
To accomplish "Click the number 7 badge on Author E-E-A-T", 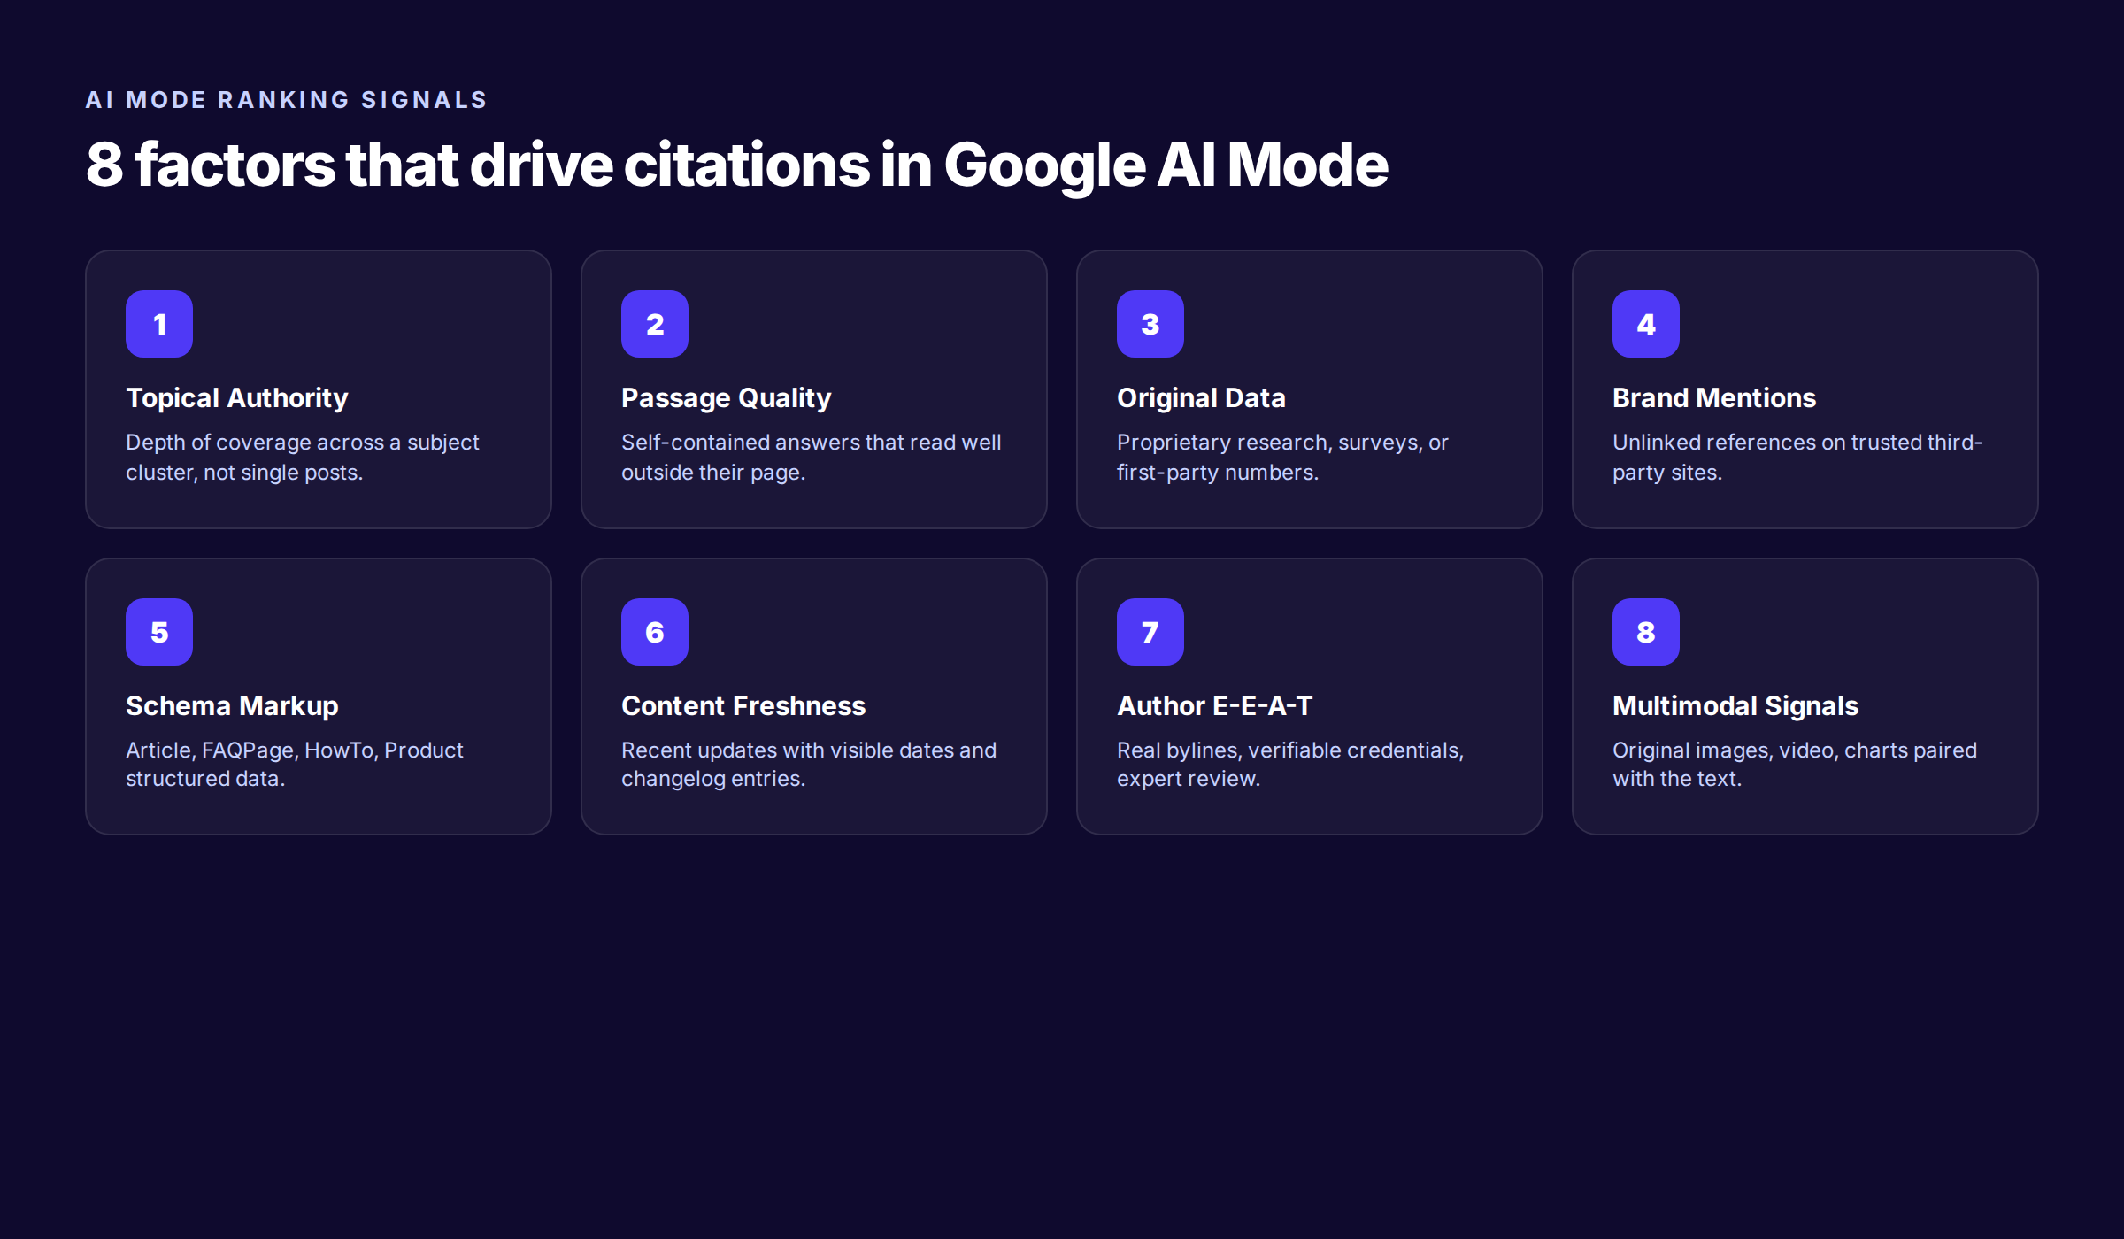I will [x=1150, y=632].
